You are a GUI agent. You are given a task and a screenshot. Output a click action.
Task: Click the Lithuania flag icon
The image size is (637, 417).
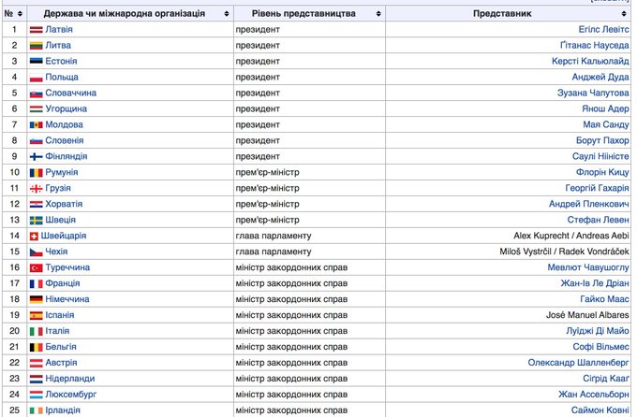(x=37, y=46)
